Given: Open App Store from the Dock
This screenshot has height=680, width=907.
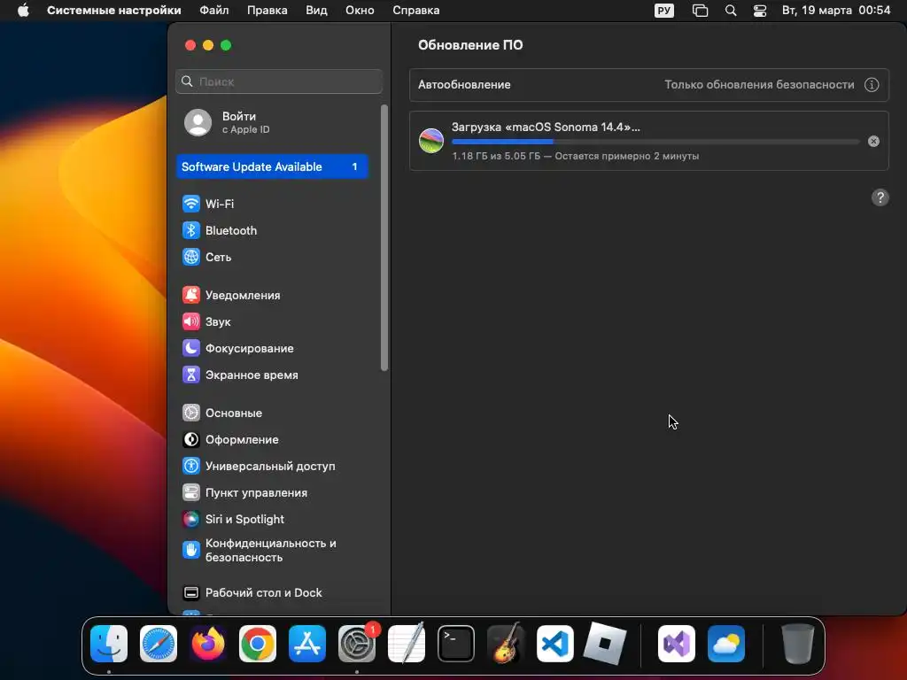Looking at the screenshot, I should point(307,644).
